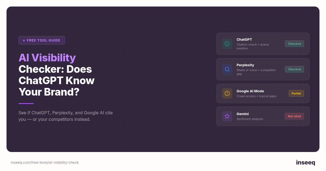Screen dimensions: 326x171
Task: Click 'Your Brand?' headline line
Action: [x=49, y=92]
